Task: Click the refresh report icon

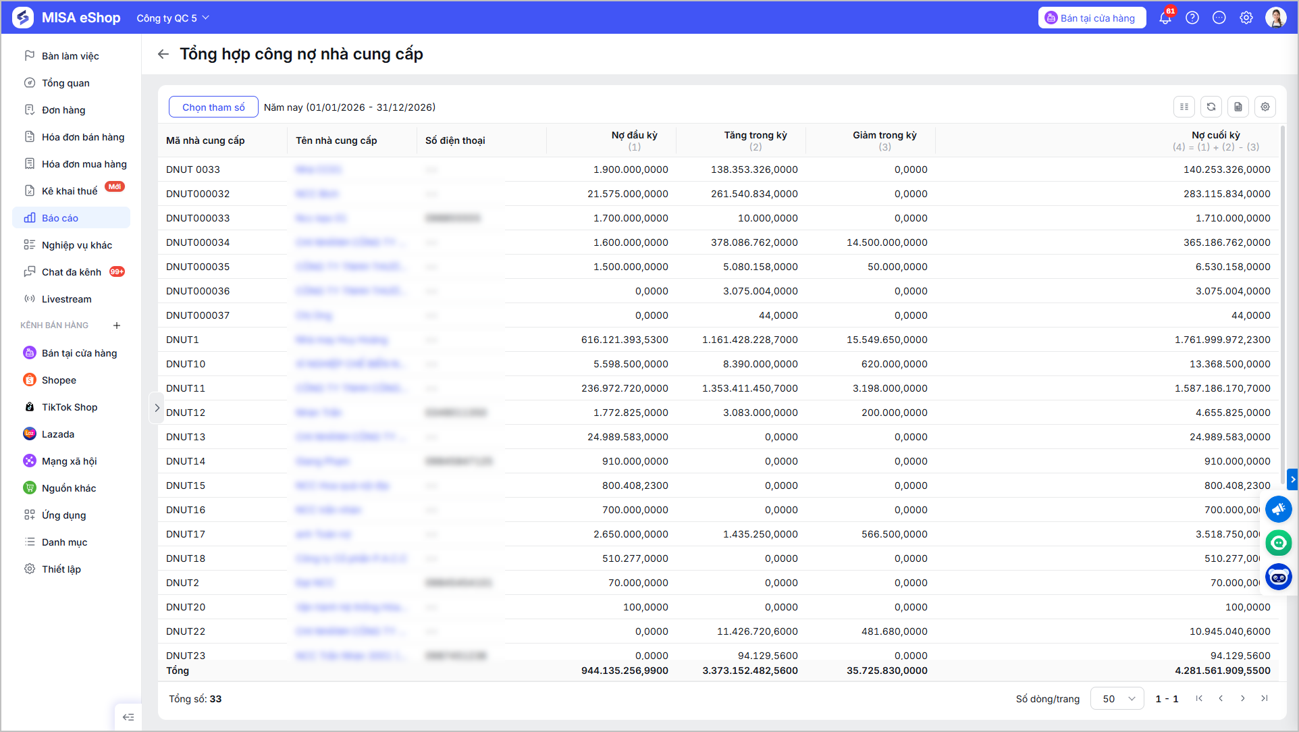Action: coord(1211,107)
